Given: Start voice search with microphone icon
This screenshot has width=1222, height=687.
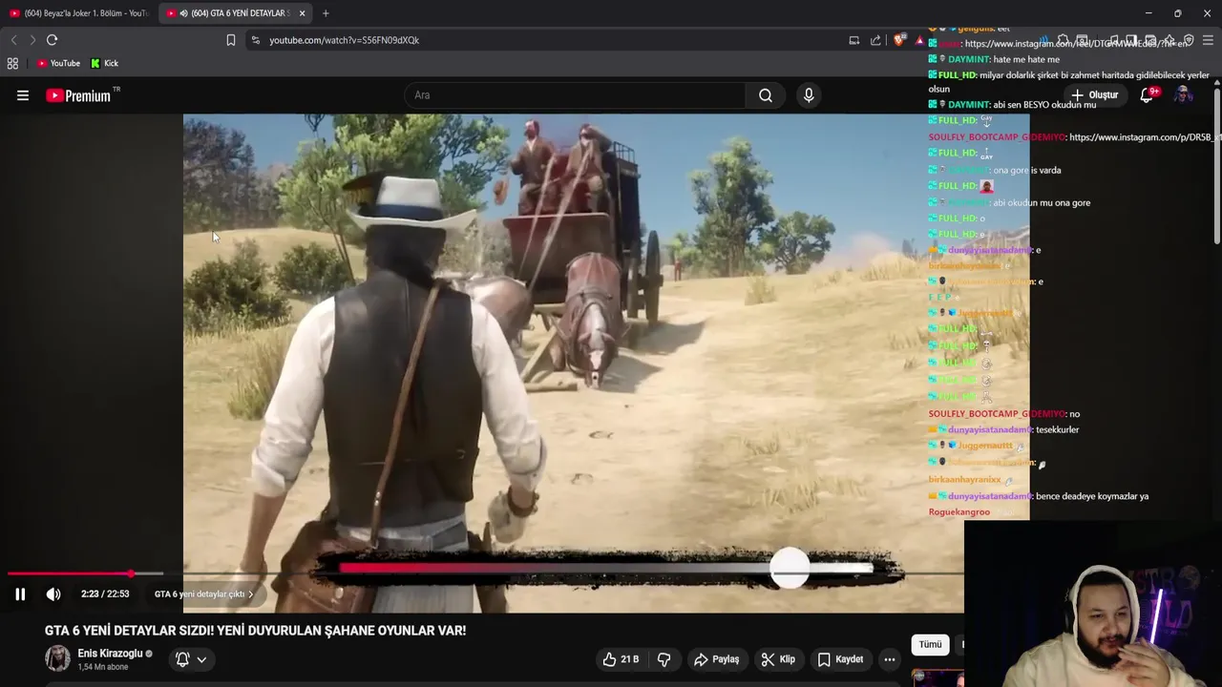Looking at the screenshot, I should coord(809,95).
